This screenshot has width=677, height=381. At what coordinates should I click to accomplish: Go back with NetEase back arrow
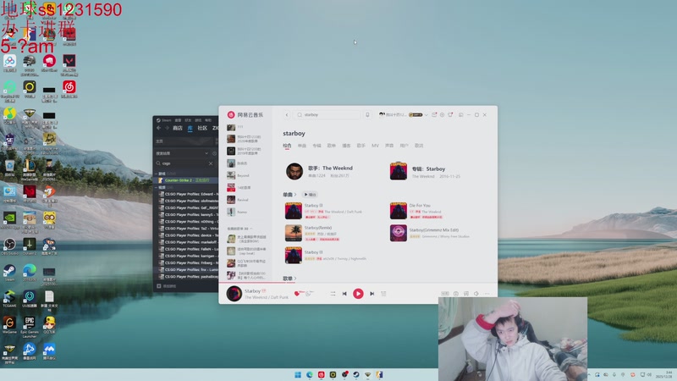[287, 115]
